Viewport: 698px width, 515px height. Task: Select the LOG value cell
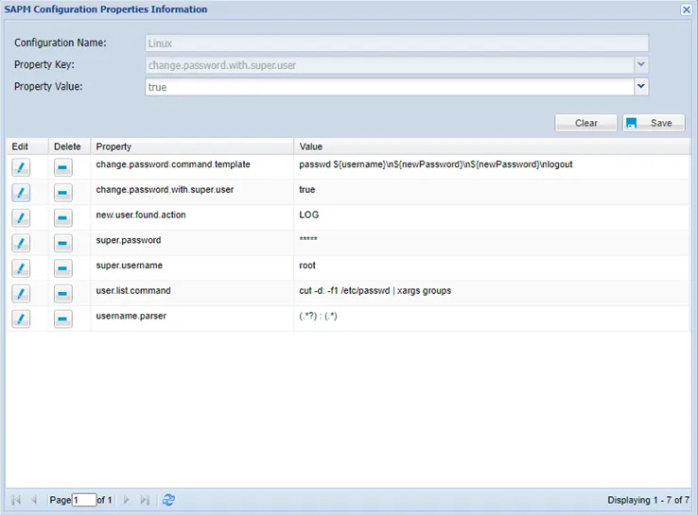click(x=309, y=215)
